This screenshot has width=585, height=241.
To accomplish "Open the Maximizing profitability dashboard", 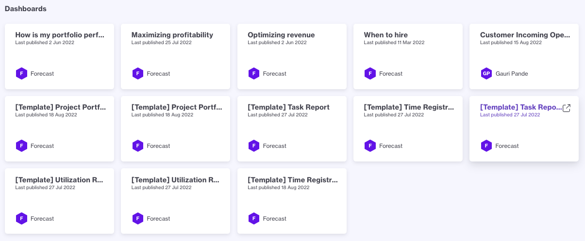I will (172, 35).
